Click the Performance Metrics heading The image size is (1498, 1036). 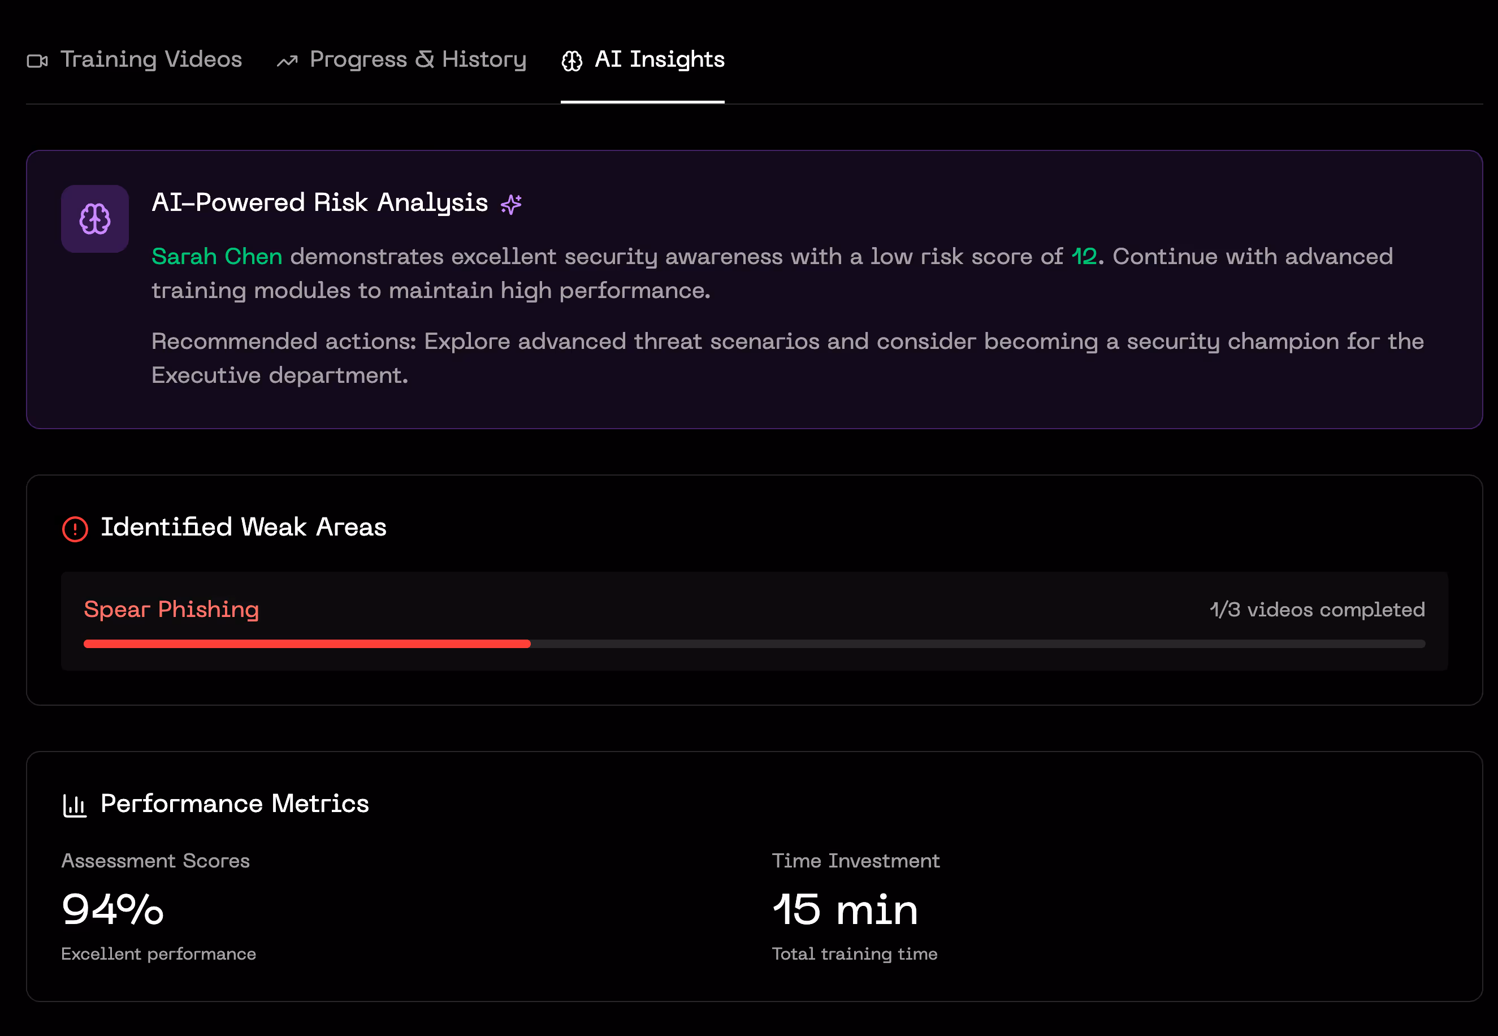(234, 804)
